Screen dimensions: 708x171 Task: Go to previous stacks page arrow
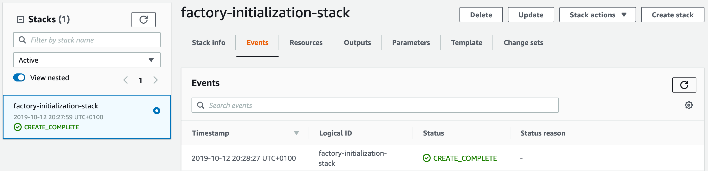tap(126, 80)
